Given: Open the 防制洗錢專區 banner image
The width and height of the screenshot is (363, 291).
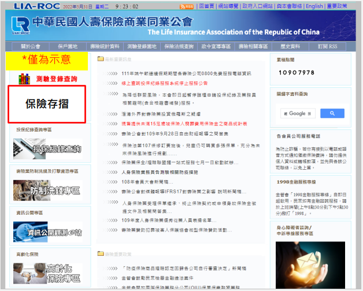Looking at the screenshot, I should pos(48,191).
